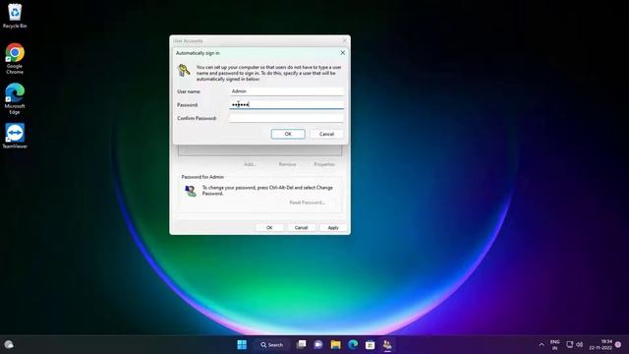Open the taskbar Search box

272,345
